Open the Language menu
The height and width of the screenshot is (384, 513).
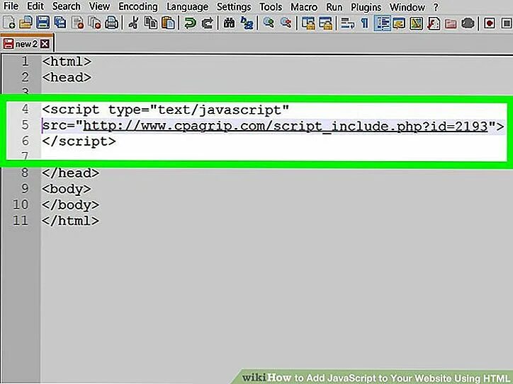point(188,6)
